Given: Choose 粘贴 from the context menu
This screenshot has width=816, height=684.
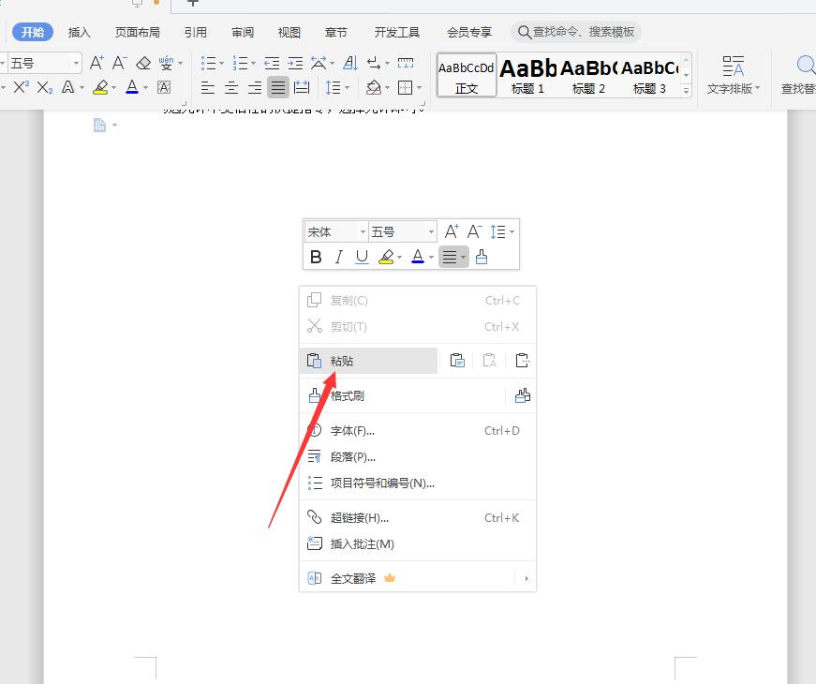Looking at the screenshot, I should [368, 361].
